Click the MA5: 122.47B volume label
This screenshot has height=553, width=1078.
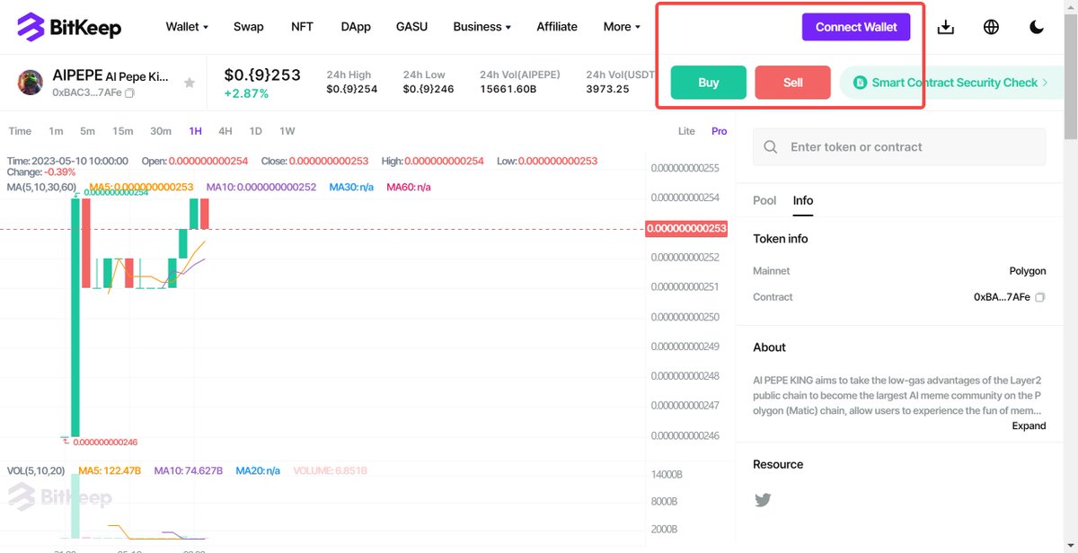[x=109, y=470]
